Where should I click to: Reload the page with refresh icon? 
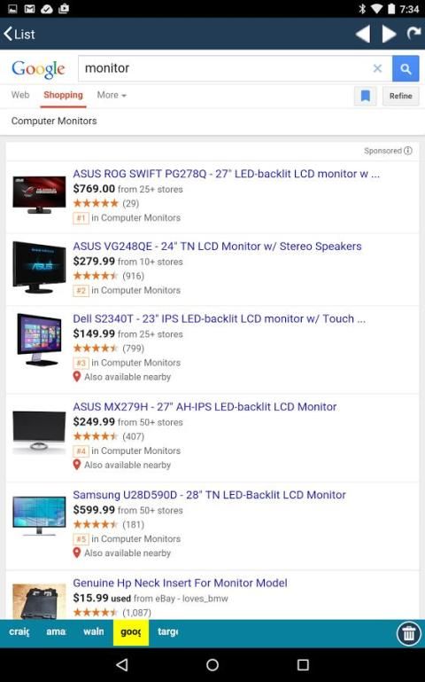pos(413,33)
